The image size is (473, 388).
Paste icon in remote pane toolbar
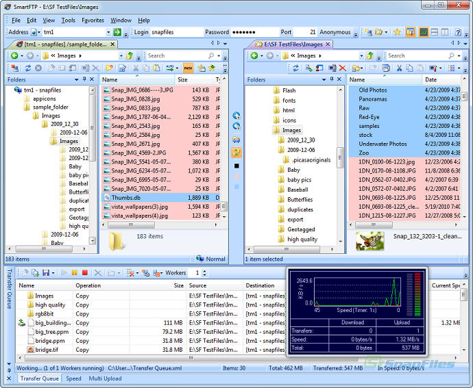click(156, 68)
